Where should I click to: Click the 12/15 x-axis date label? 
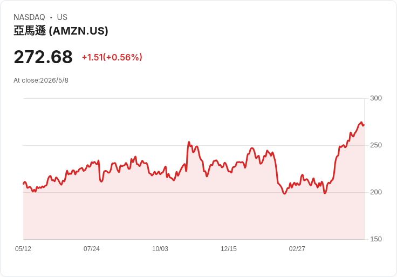[229, 249]
